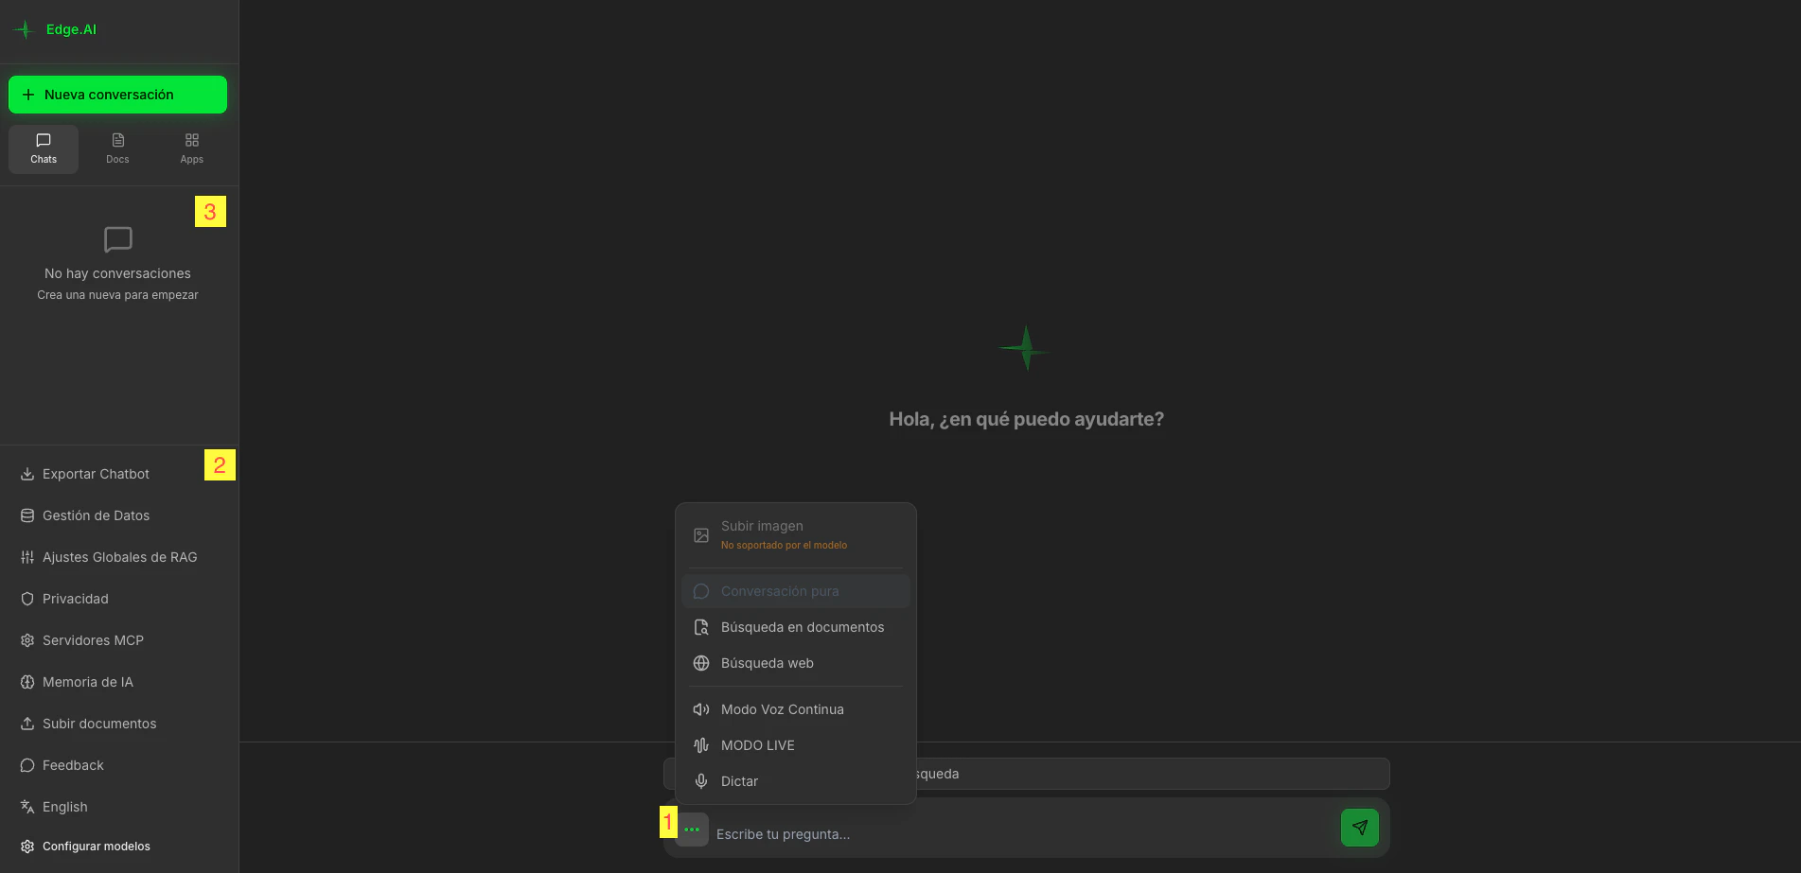Click the Privacidad shield icon
The height and width of the screenshot is (873, 1801).
pyautogui.click(x=27, y=599)
